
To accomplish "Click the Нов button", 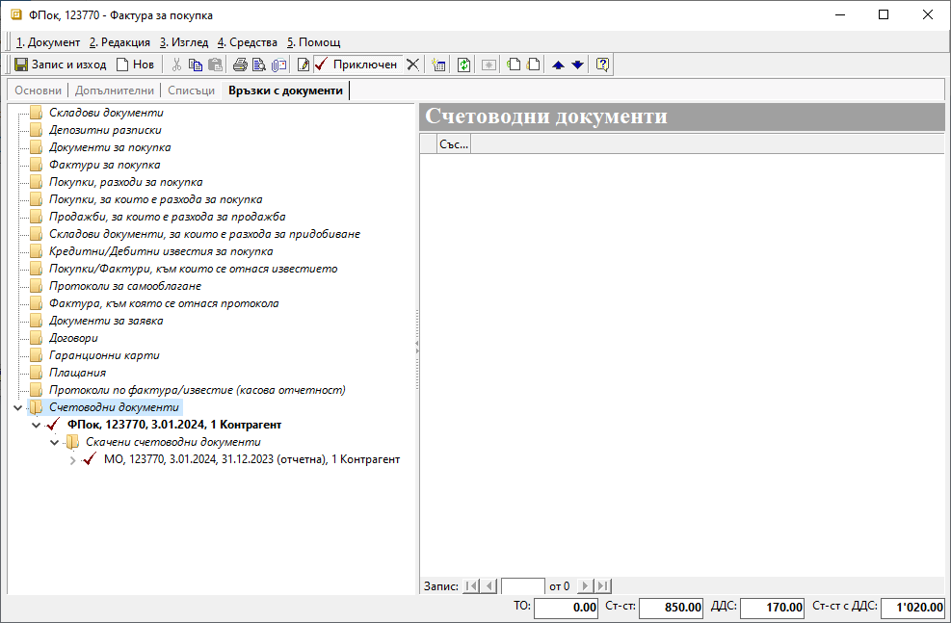I will coord(135,65).
